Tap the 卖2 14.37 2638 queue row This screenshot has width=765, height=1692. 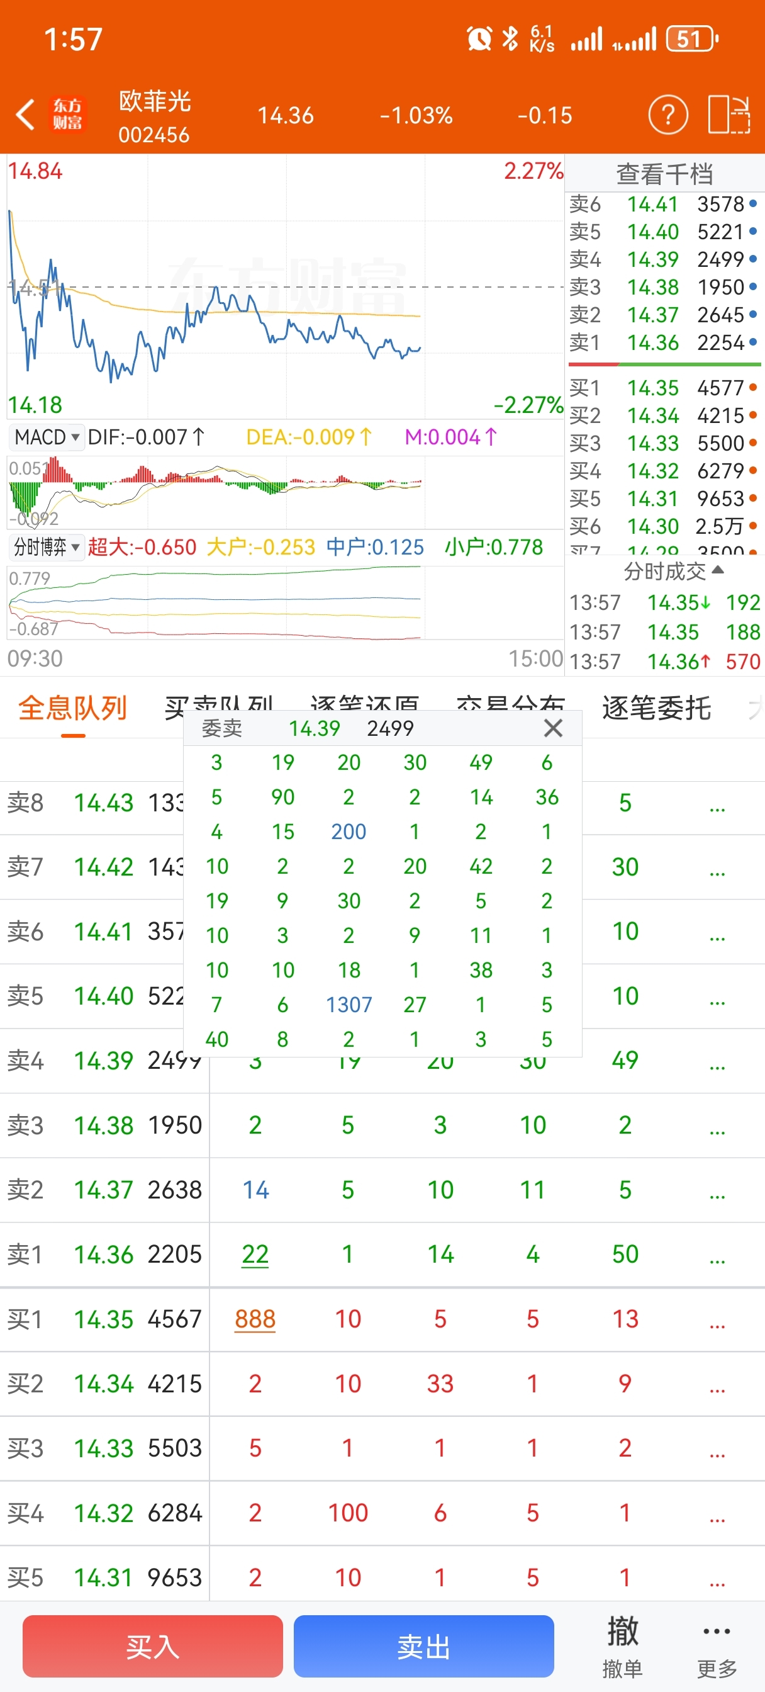point(382,1190)
